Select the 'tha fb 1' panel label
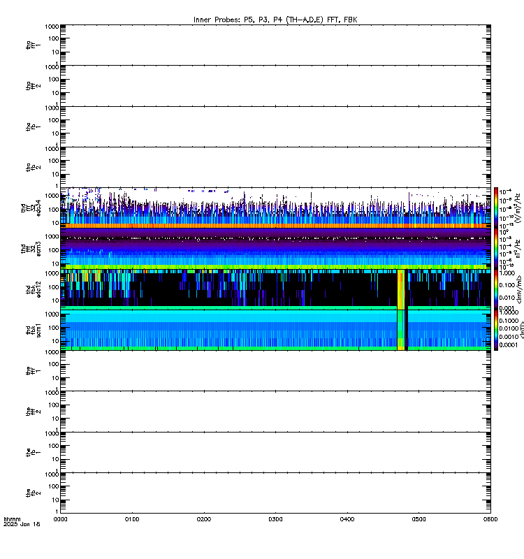 click(x=33, y=127)
